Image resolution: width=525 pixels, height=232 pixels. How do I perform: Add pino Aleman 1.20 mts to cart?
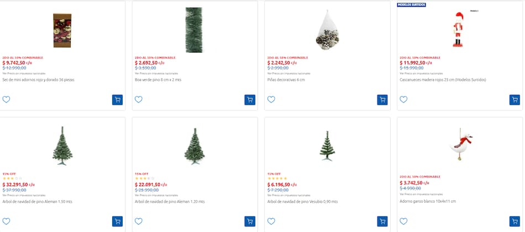(250, 221)
